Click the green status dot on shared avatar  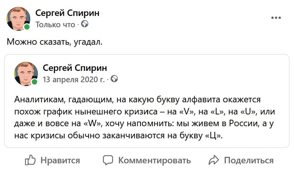point(34,82)
